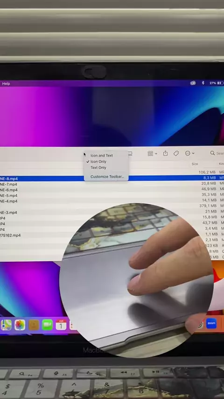Launch Photos from the Dock
This screenshot has height=399, width=224.
[20, 325]
